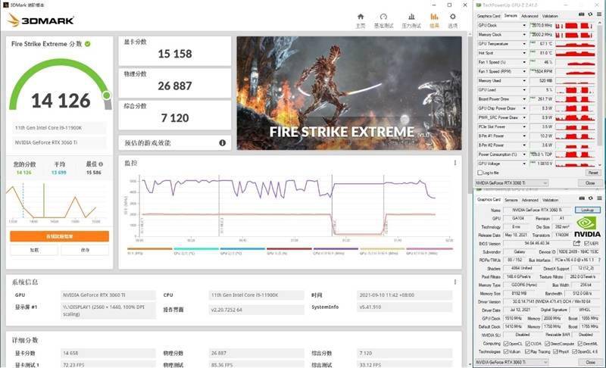Click the BIOS share/export icon in GPU-Z
Screen dimensions: 606x368
coord(576,243)
